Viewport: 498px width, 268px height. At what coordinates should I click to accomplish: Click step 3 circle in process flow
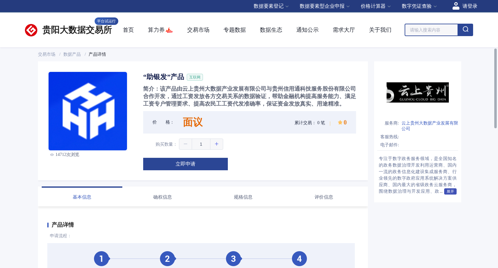coord(233,259)
